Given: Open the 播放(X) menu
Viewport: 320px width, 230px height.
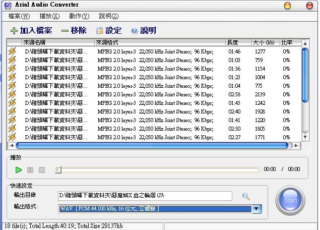Looking at the screenshot, I should tap(49, 16).
